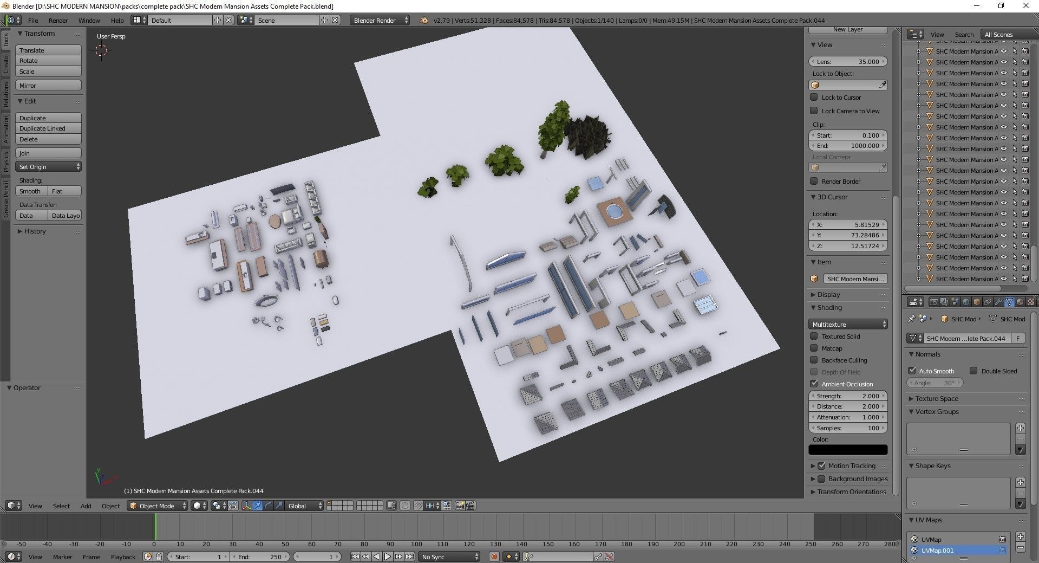Expand the History panel

point(35,231)
